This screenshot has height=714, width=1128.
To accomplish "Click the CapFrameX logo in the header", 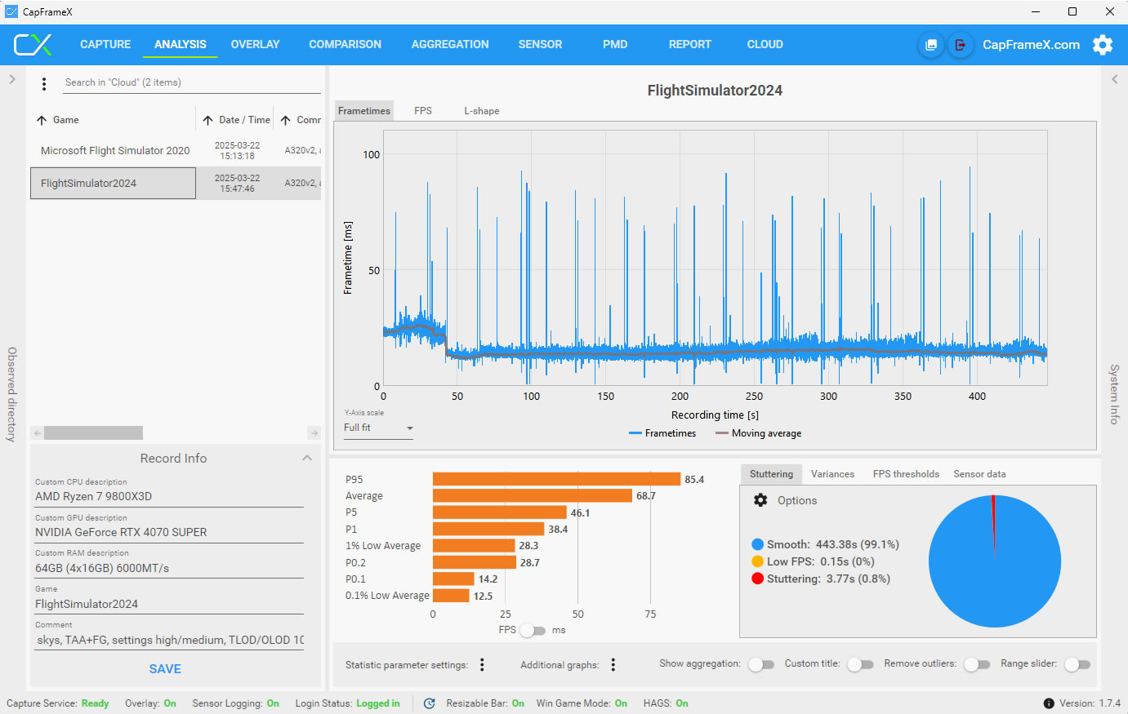I will coord(33,45).
